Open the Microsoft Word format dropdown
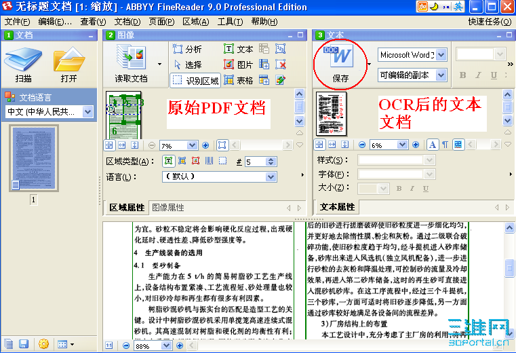The image size is (516, 353). coord(441,55)
